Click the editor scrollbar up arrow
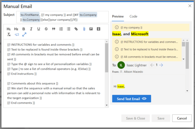Viewport: 195px width, 129px height. 107,42
